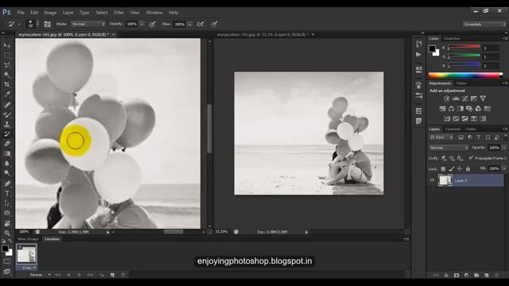
Task: Select the Zoom tool
Action: (7, 233)
